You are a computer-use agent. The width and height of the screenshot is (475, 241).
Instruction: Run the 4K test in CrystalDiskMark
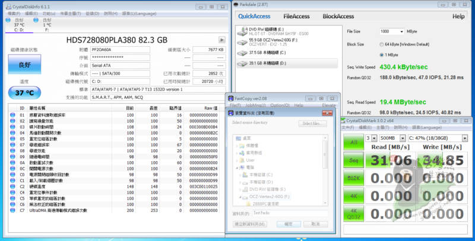353,195
